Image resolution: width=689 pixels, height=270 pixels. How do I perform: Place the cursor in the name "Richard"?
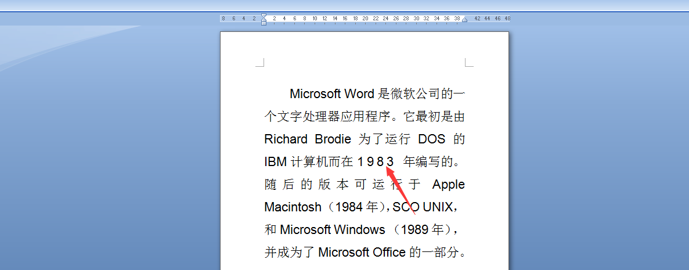pyautogui.click(x=286, y=139)
